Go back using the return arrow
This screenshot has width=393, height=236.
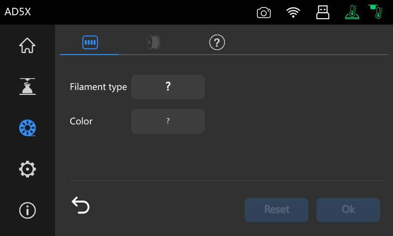coord(81,205)
